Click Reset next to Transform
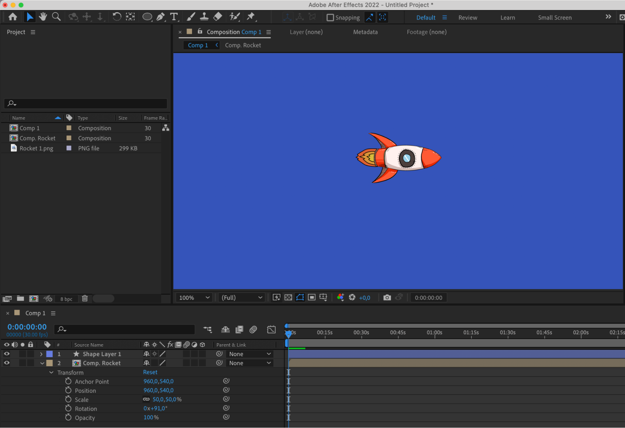 (150, 372)
